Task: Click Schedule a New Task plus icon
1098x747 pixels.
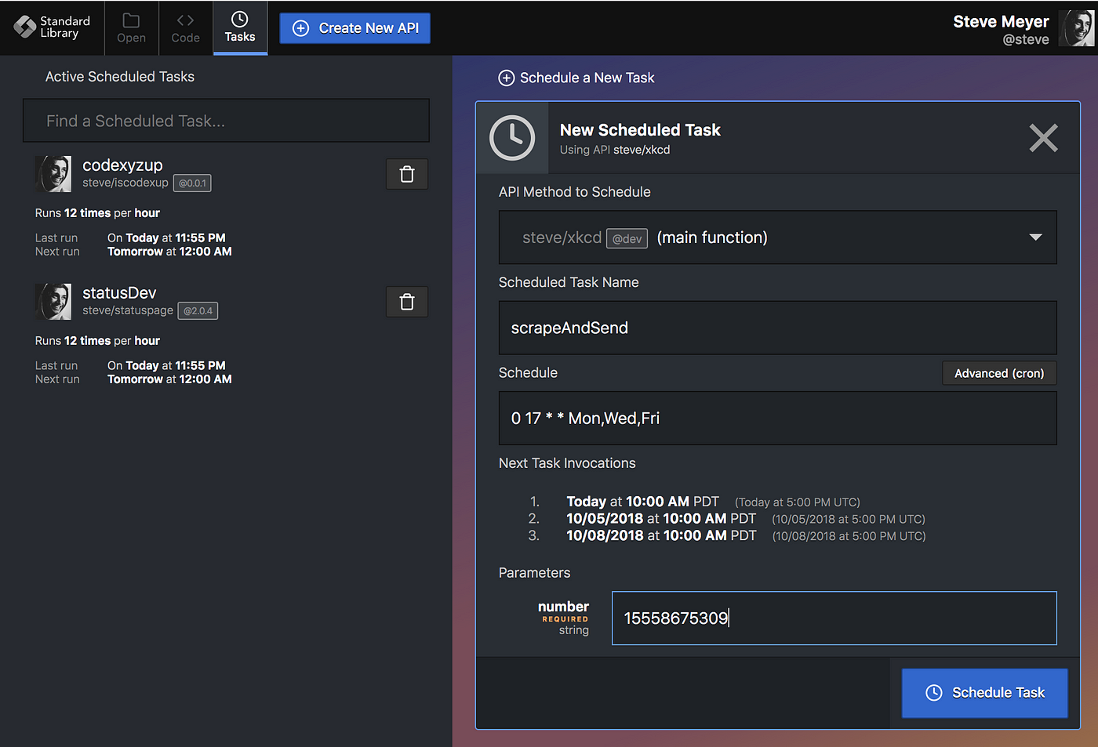Action: pos(507,78)
